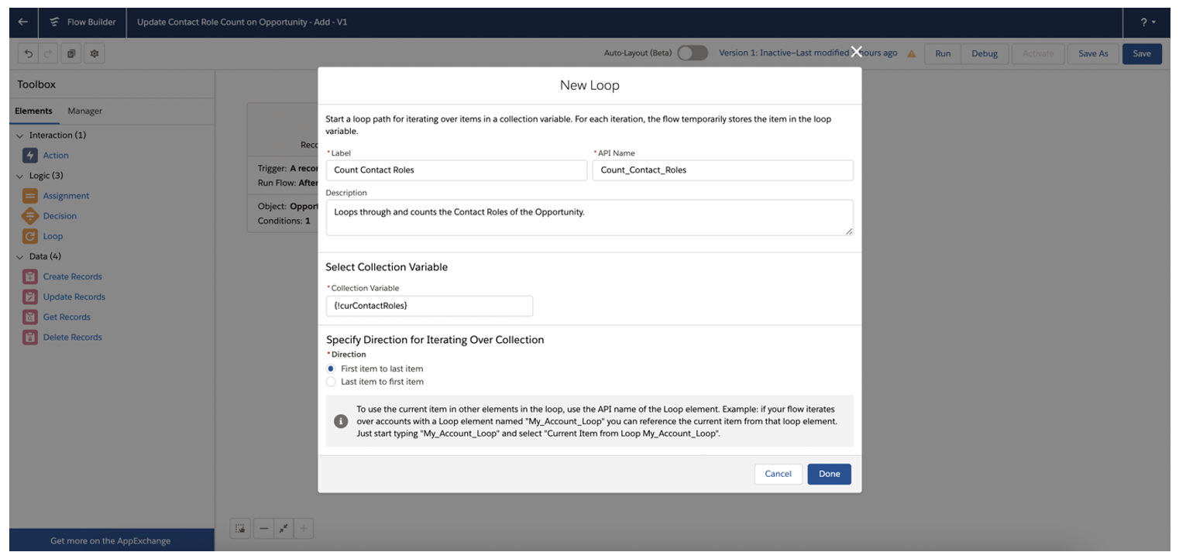Select the Assignment element label
This screenshot has width=1179, height=559.
click(66, 196)
